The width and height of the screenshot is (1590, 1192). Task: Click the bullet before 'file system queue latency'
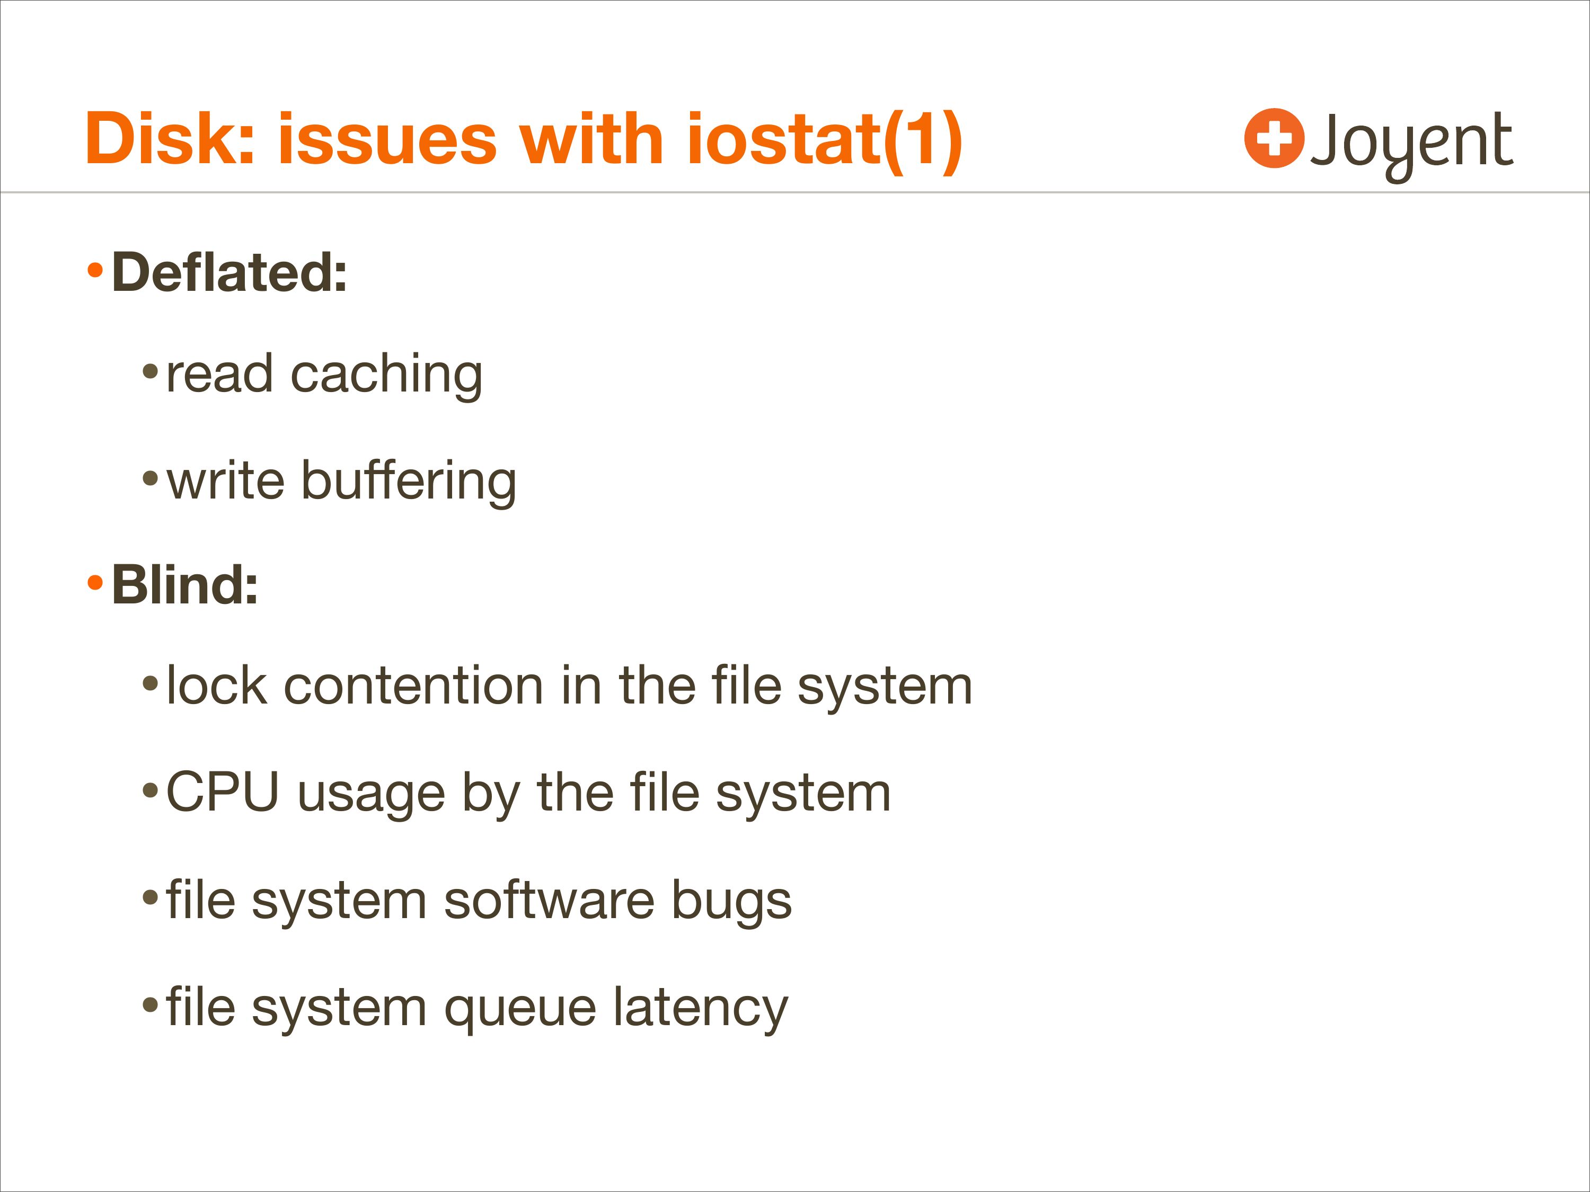click(x=149, y=1004)
